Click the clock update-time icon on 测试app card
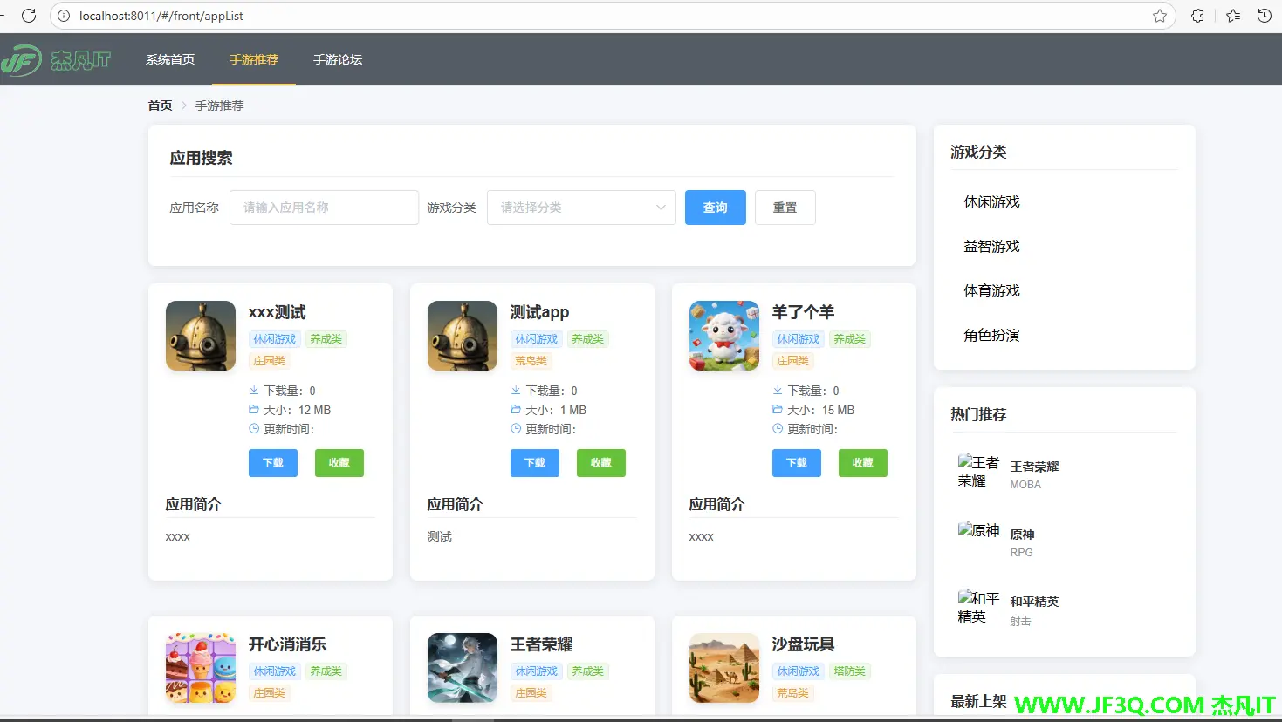 515,428
